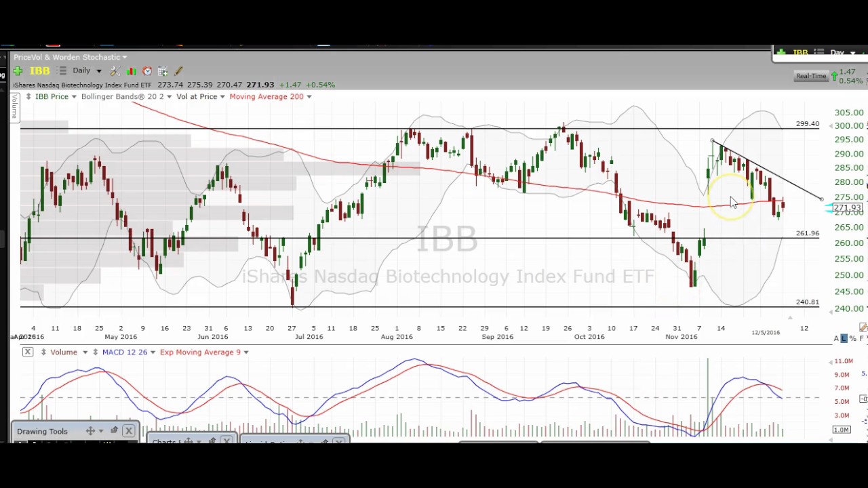Click the 240.81 horizontal line label
Image resolution: width=868 pixels, height=488 pixels.
(807, 302)
